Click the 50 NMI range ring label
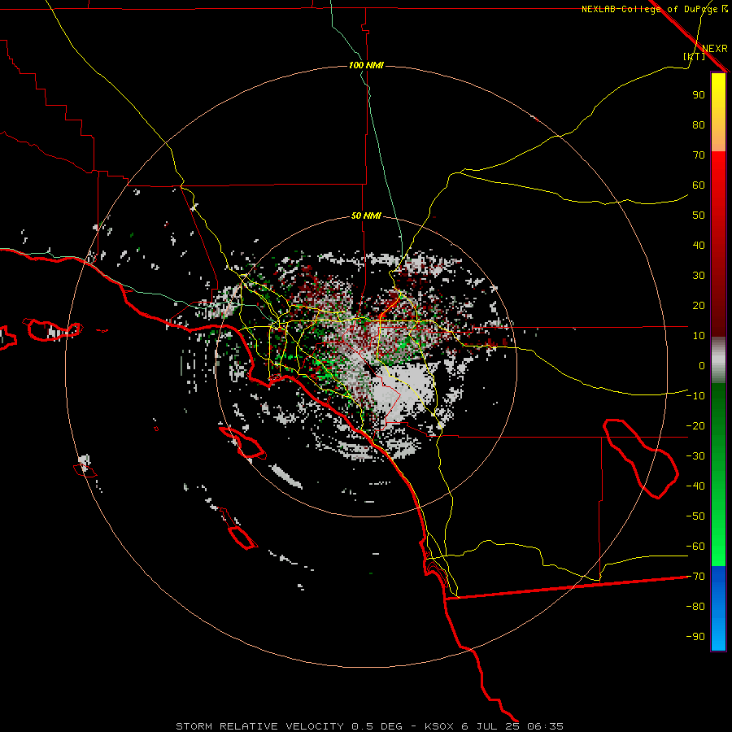Screen dimensions: 732x732 coord(367,216)
